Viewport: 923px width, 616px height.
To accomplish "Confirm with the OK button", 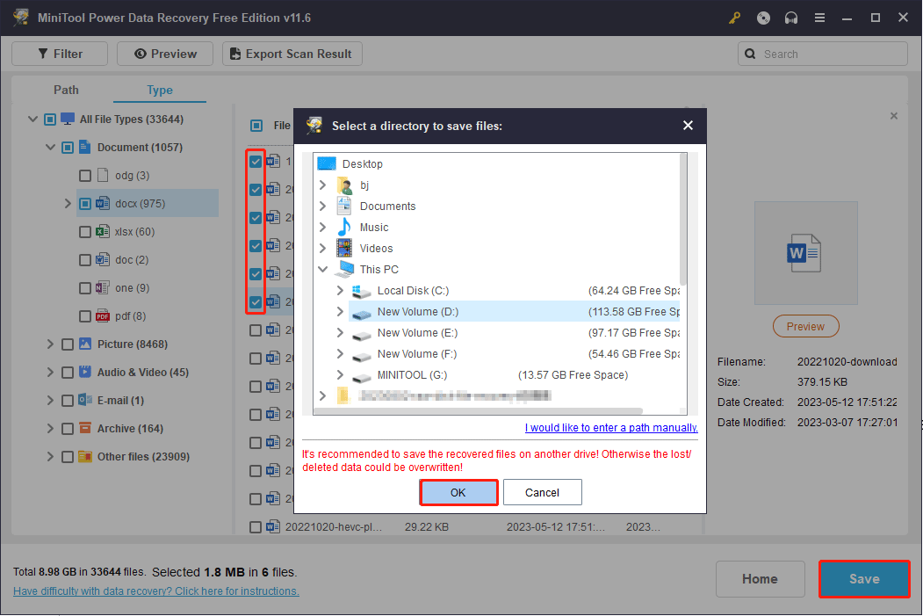I will pyautogui.click(x=458, y=492).
